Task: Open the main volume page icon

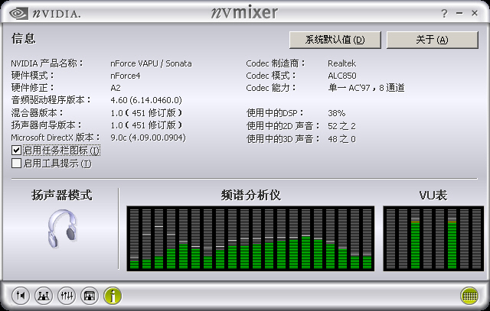Action: pyautogui.click(x=21, y=295)
